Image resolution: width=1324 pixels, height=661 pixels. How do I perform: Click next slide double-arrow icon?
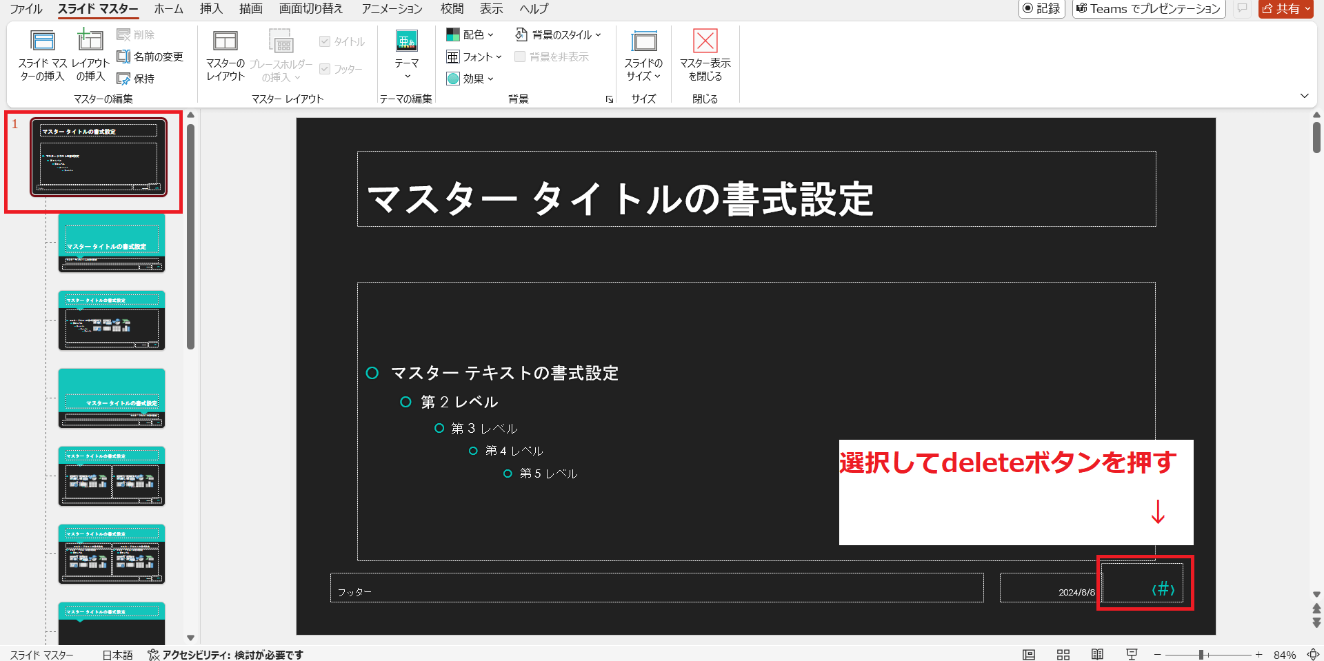[x=1316, y=622]
